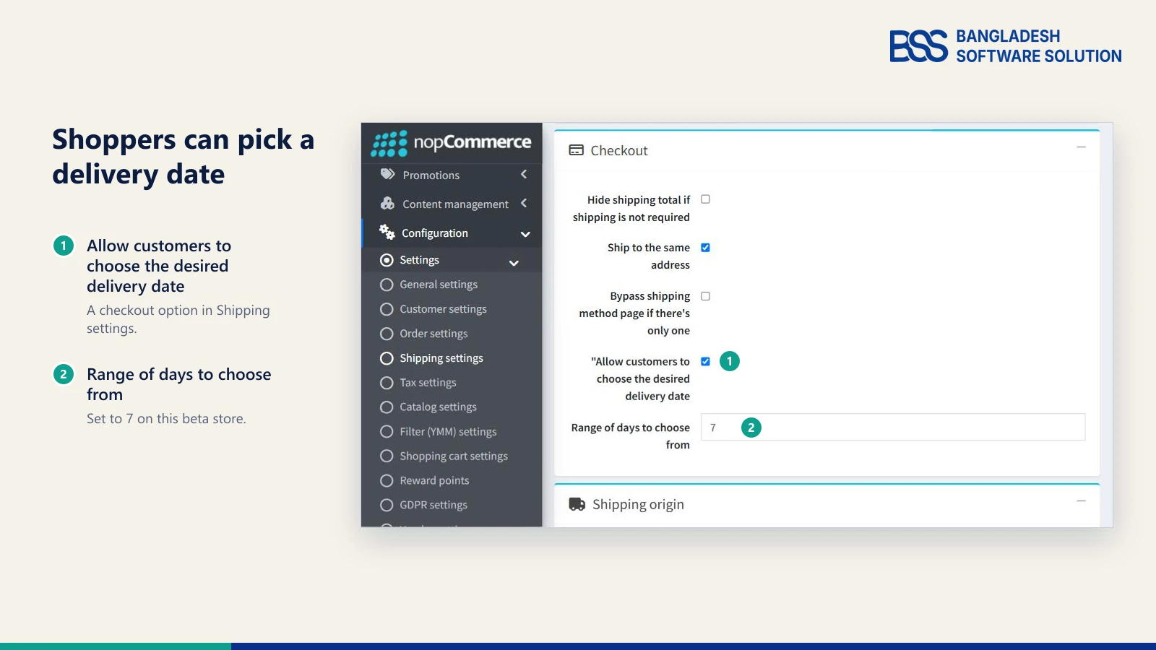Click the circle icon beside Catalog settings
Image resolution: width=1156 pixels, height=650 pixels.
pyautogui.click(x=387, y=407)
